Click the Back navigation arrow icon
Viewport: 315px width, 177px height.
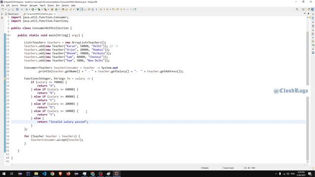[121, 9]
